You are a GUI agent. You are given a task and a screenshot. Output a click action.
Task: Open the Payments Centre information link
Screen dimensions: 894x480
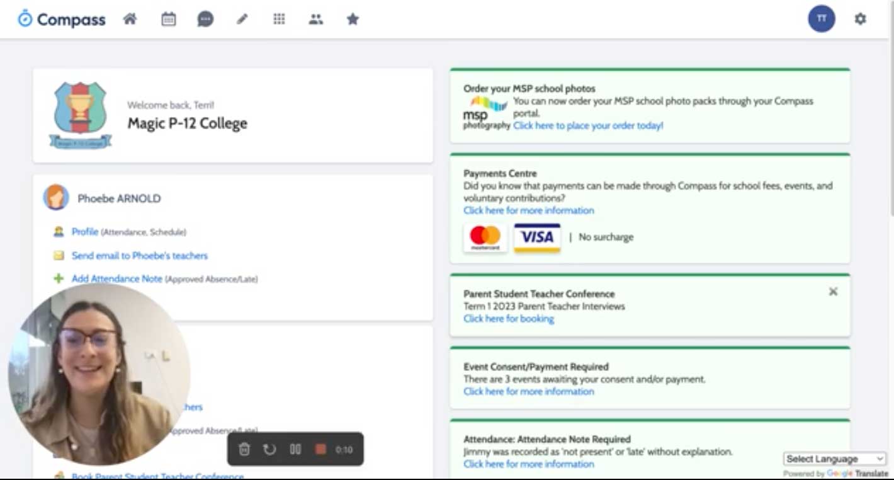tap(528, 210)
